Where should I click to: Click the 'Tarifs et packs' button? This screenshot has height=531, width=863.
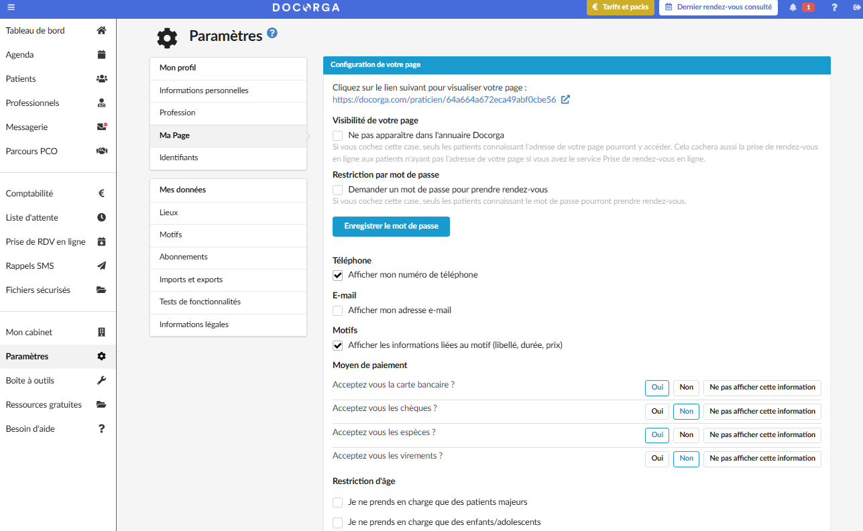pyautogui.click(x=620, y=7)
